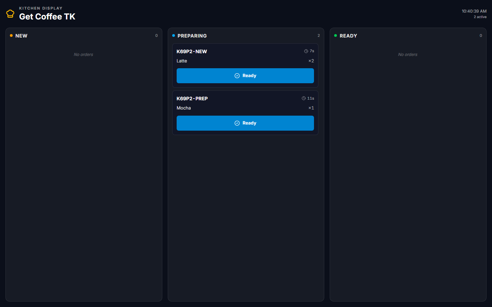Viewport: 492px width, 307px height.
Task: Select the READY column header
Action: [348, 36]
